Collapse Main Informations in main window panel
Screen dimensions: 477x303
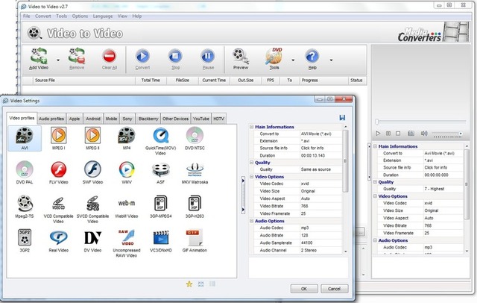click(375, 146)
